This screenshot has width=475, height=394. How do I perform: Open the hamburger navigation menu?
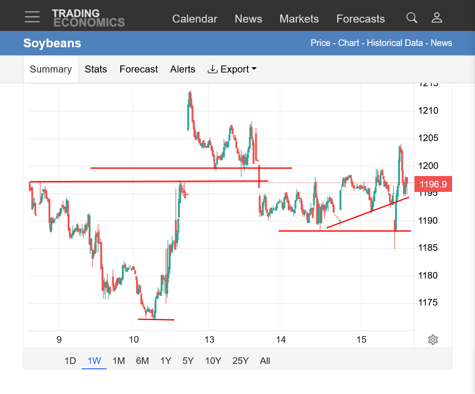point(32,17)
